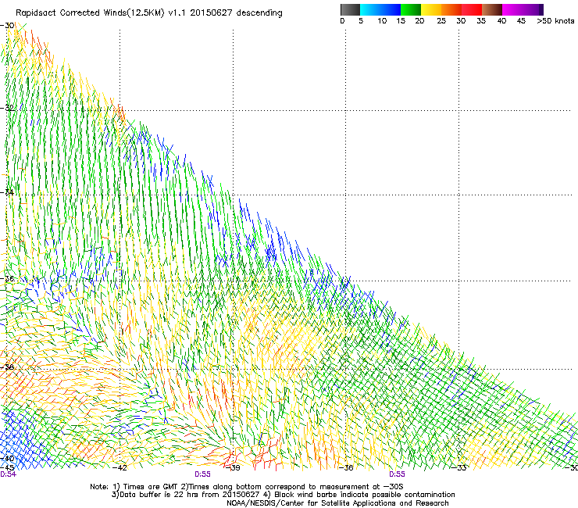Viewport: 578px width, 508px height.
Task: Click the "15" label under the color bar
Action: coord(401,21)
